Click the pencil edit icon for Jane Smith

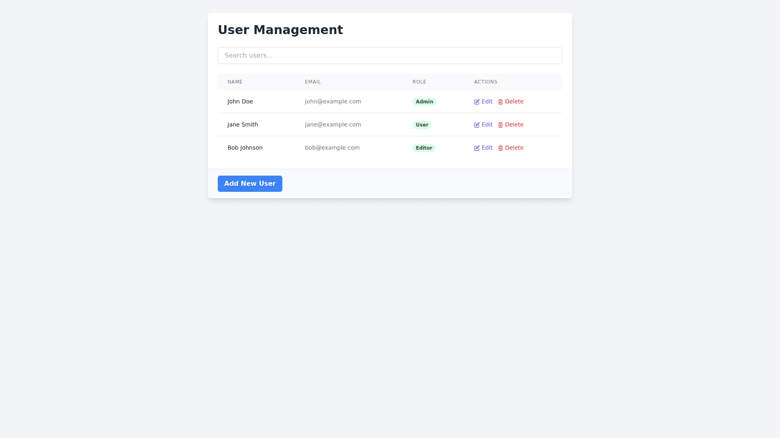(x=477, y=125)
